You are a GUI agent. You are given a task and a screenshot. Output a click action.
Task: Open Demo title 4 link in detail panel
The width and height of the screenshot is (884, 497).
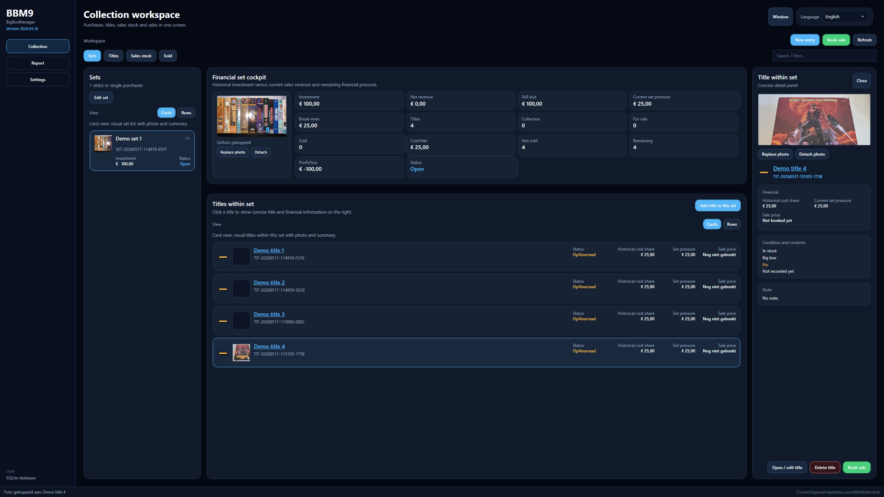click(789, 168)
